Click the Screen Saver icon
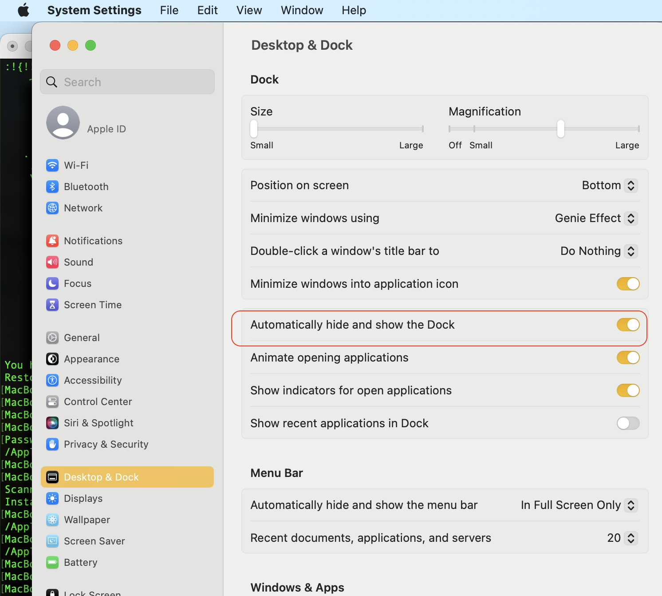This screenshot has width=662, height=596. 52,541
